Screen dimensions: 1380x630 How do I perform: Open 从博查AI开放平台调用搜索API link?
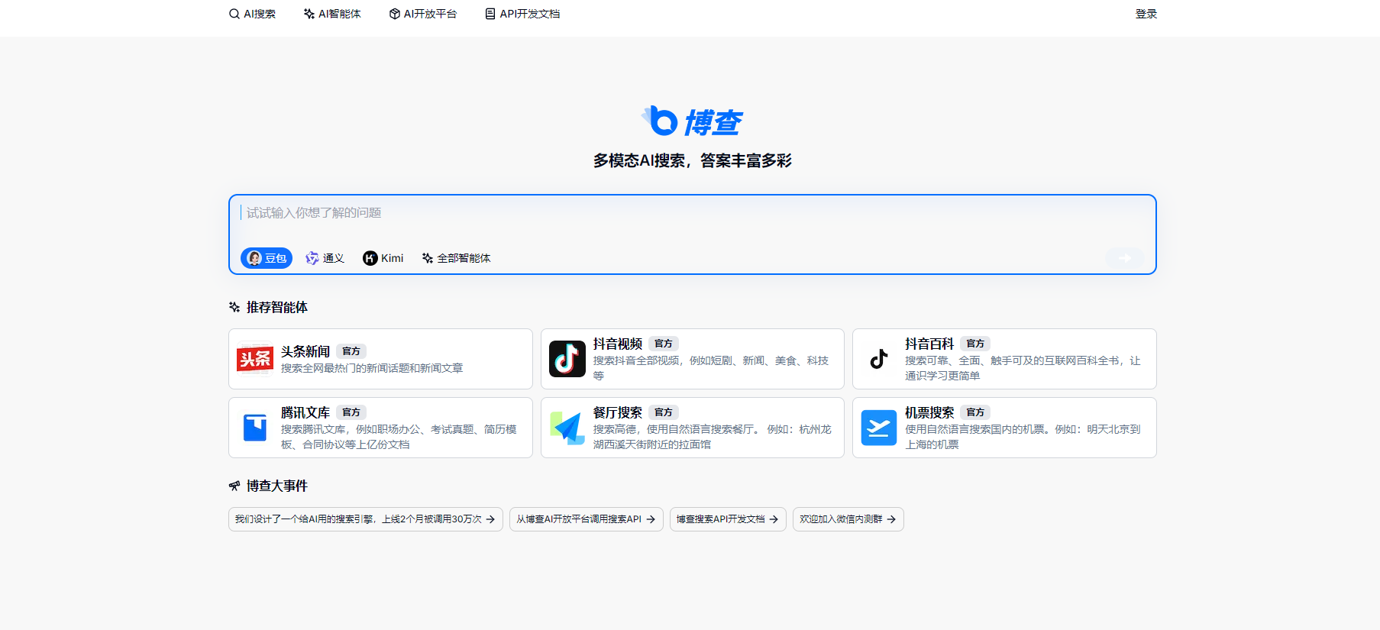click(586, 519)
